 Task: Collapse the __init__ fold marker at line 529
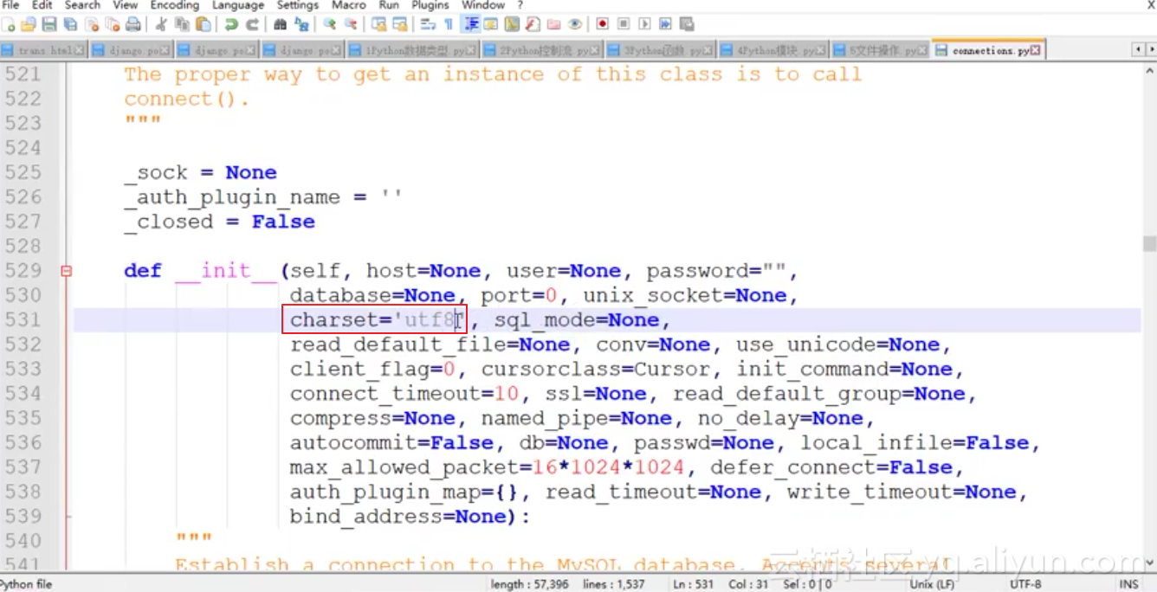pos(67,271)
